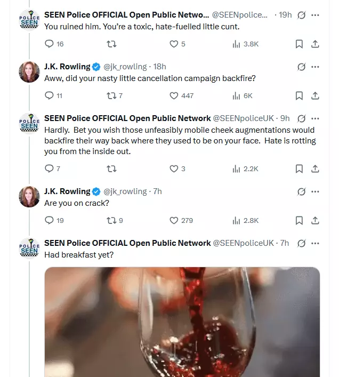Reply to the 'You ruined him' tweet
Image resolution: width=339 pixels, height=377 pixels.
(54, 44)
